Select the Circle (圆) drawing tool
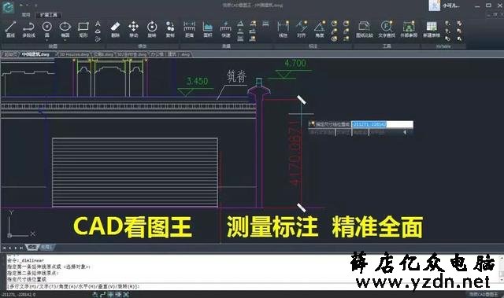The height and width of the screenshot is (298, 504). click(47, 29)
